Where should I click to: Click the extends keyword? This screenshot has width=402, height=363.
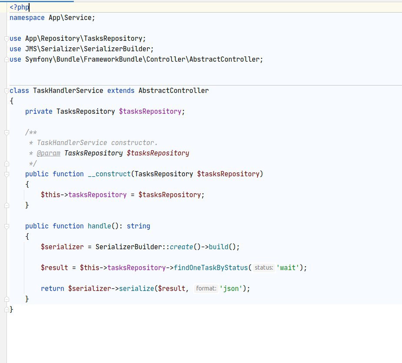[121, 91]
